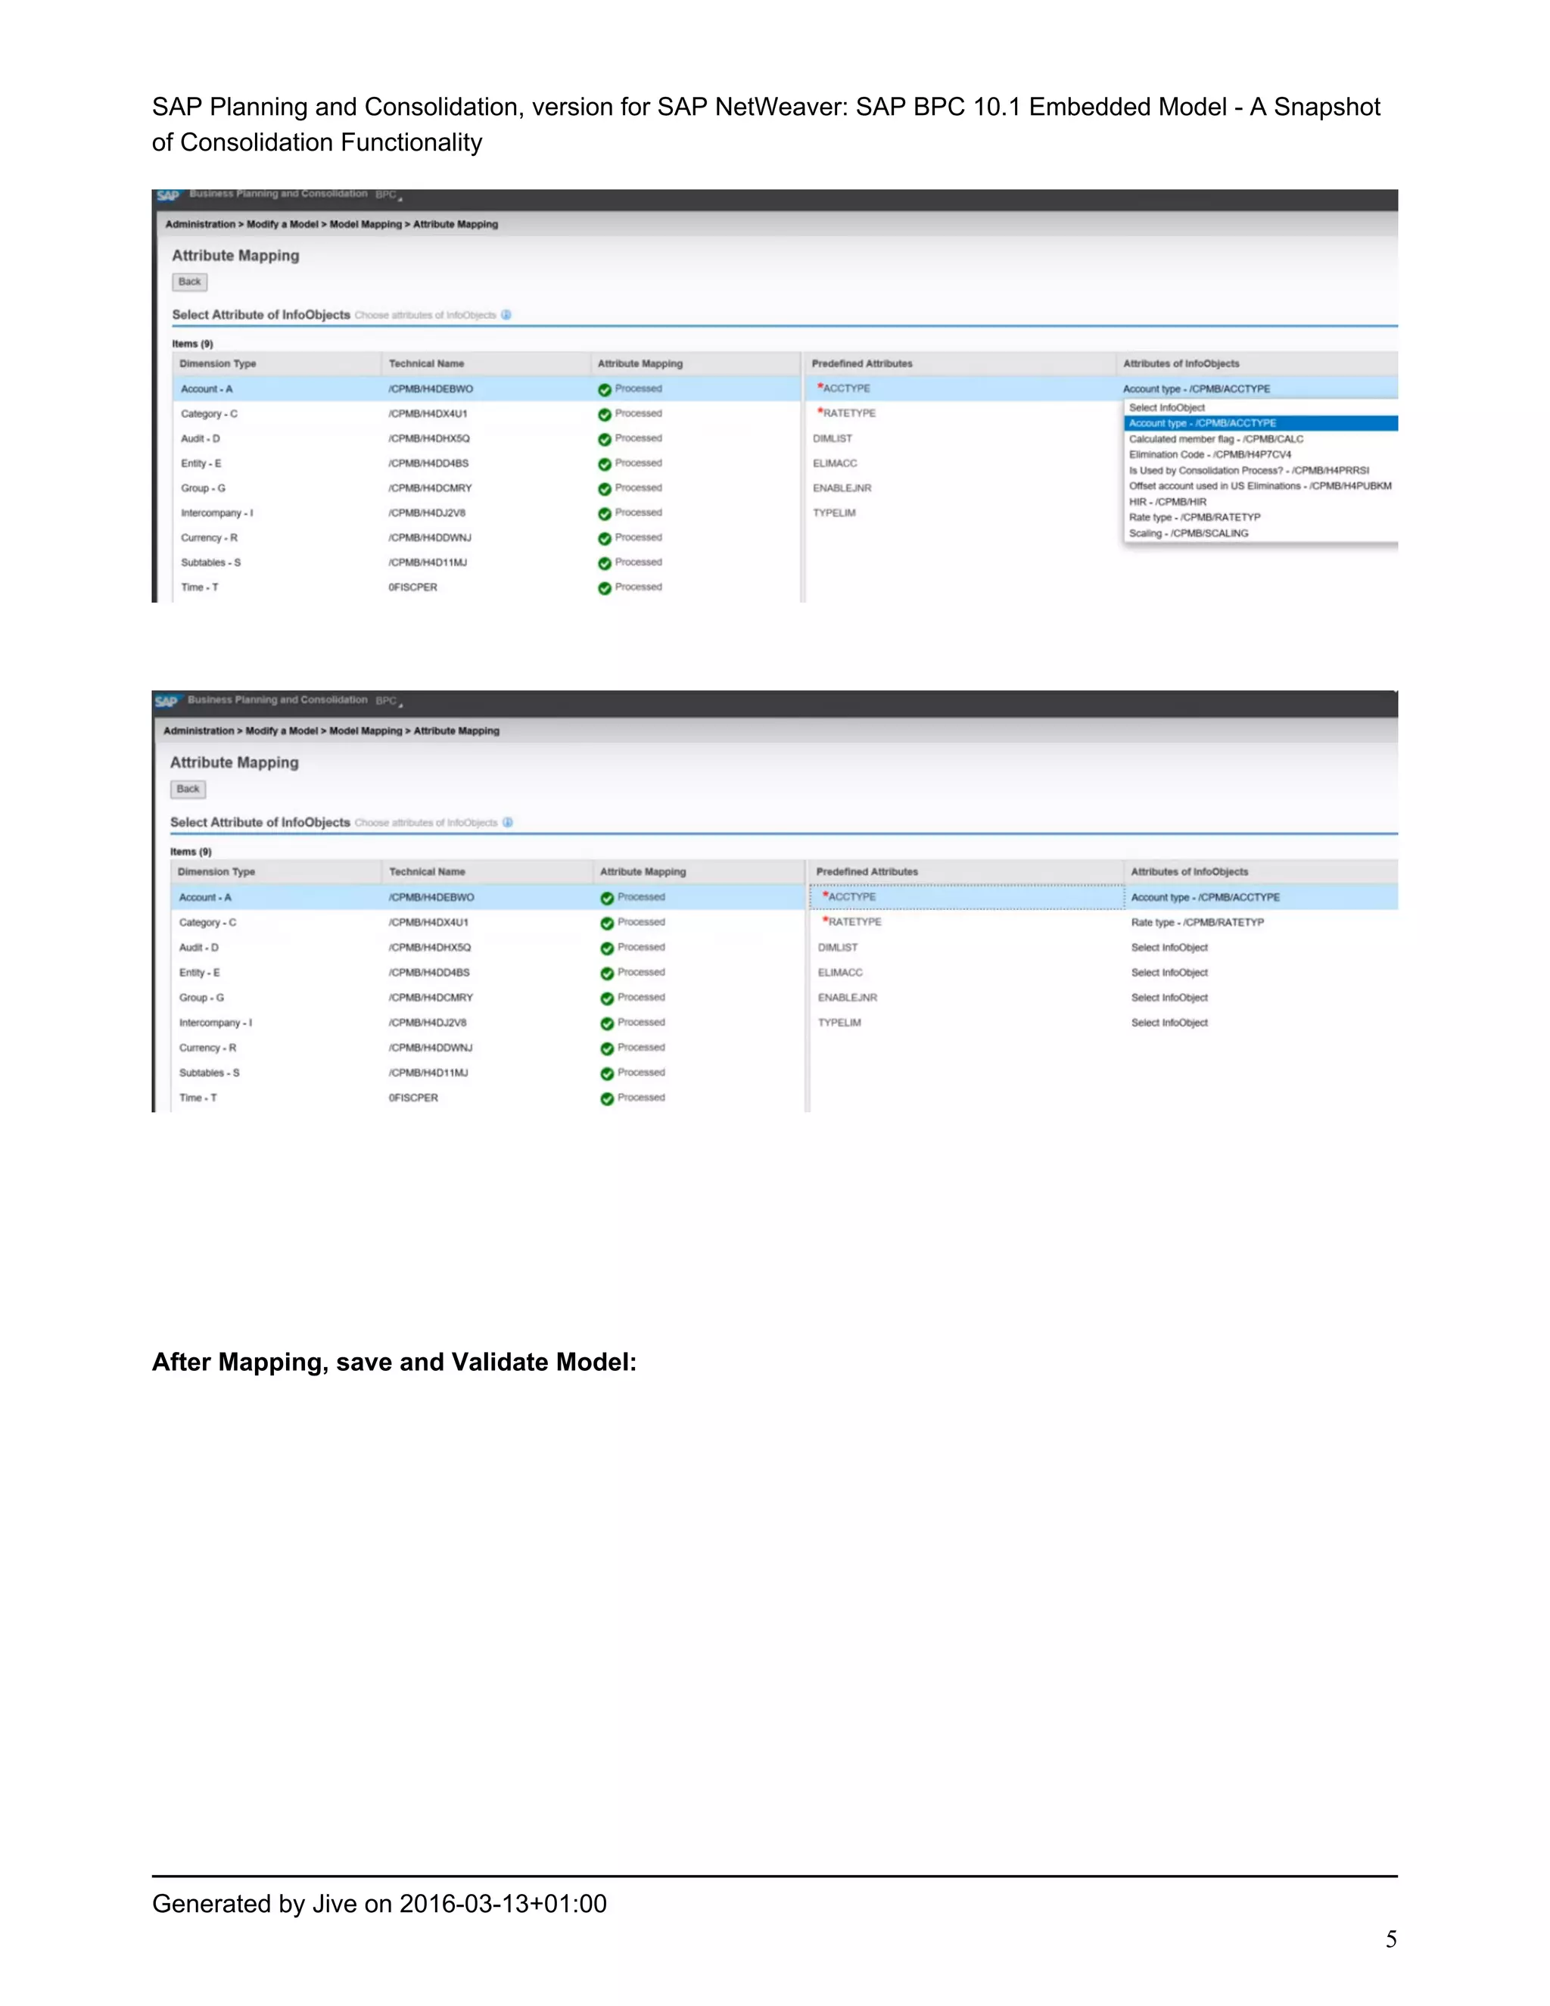The width and height of the screenshot is (1550, 2006).
Task: Click 'Administration' breadcrumb in bottom screenshot
Action: (198, 731)
